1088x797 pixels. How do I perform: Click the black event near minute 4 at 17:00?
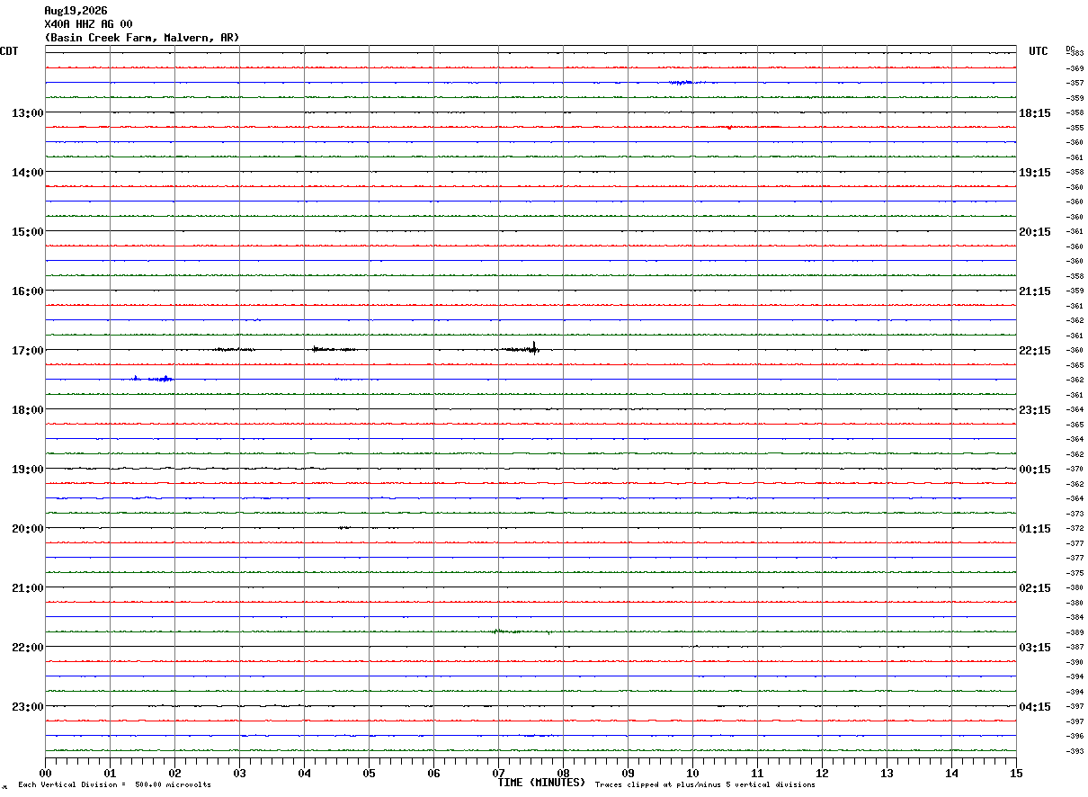point(334,348)
